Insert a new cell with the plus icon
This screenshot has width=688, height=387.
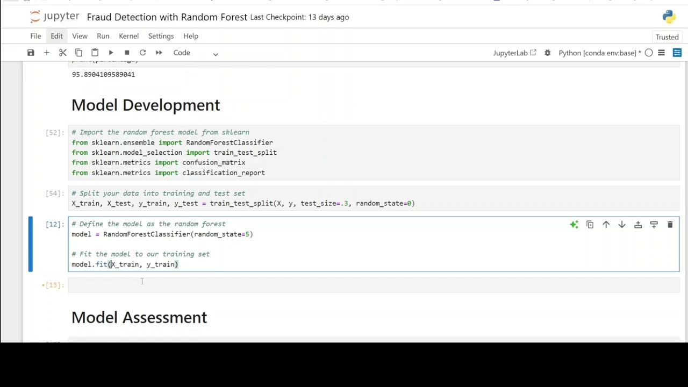tap(47, 53)
